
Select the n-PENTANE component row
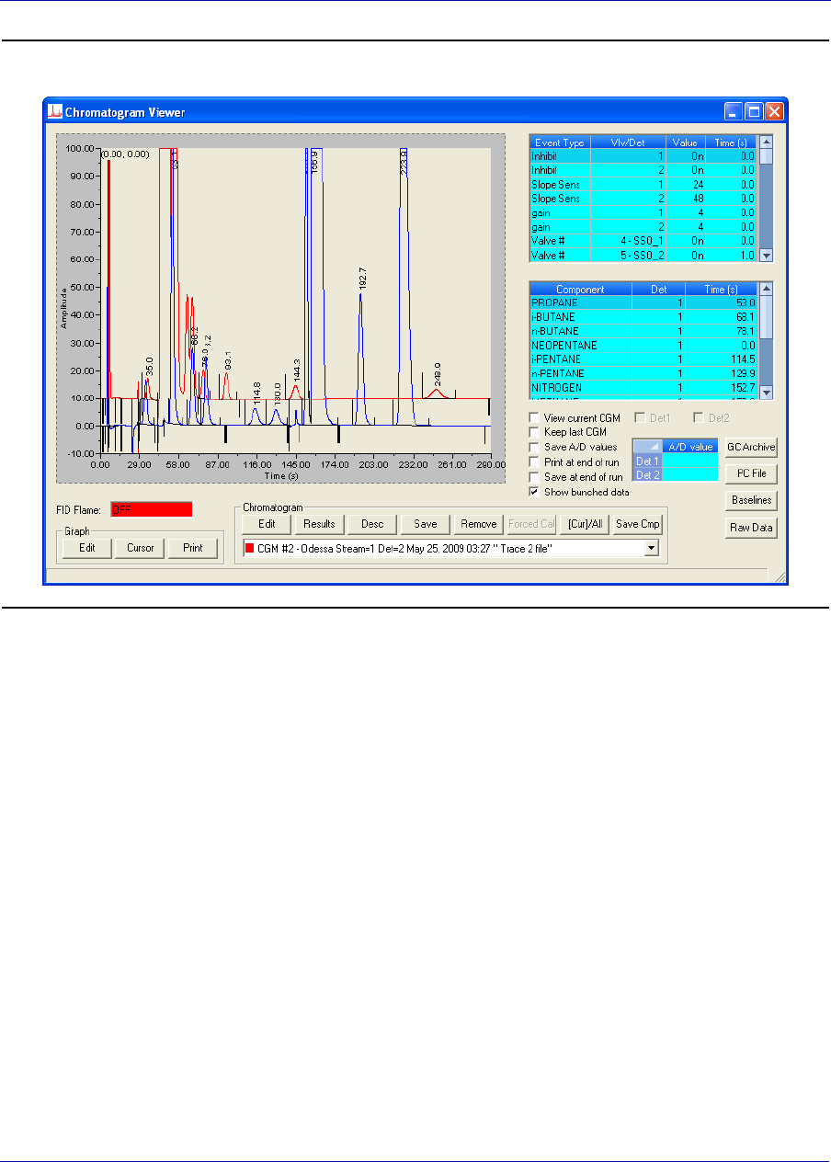click(x=644, y=373)
